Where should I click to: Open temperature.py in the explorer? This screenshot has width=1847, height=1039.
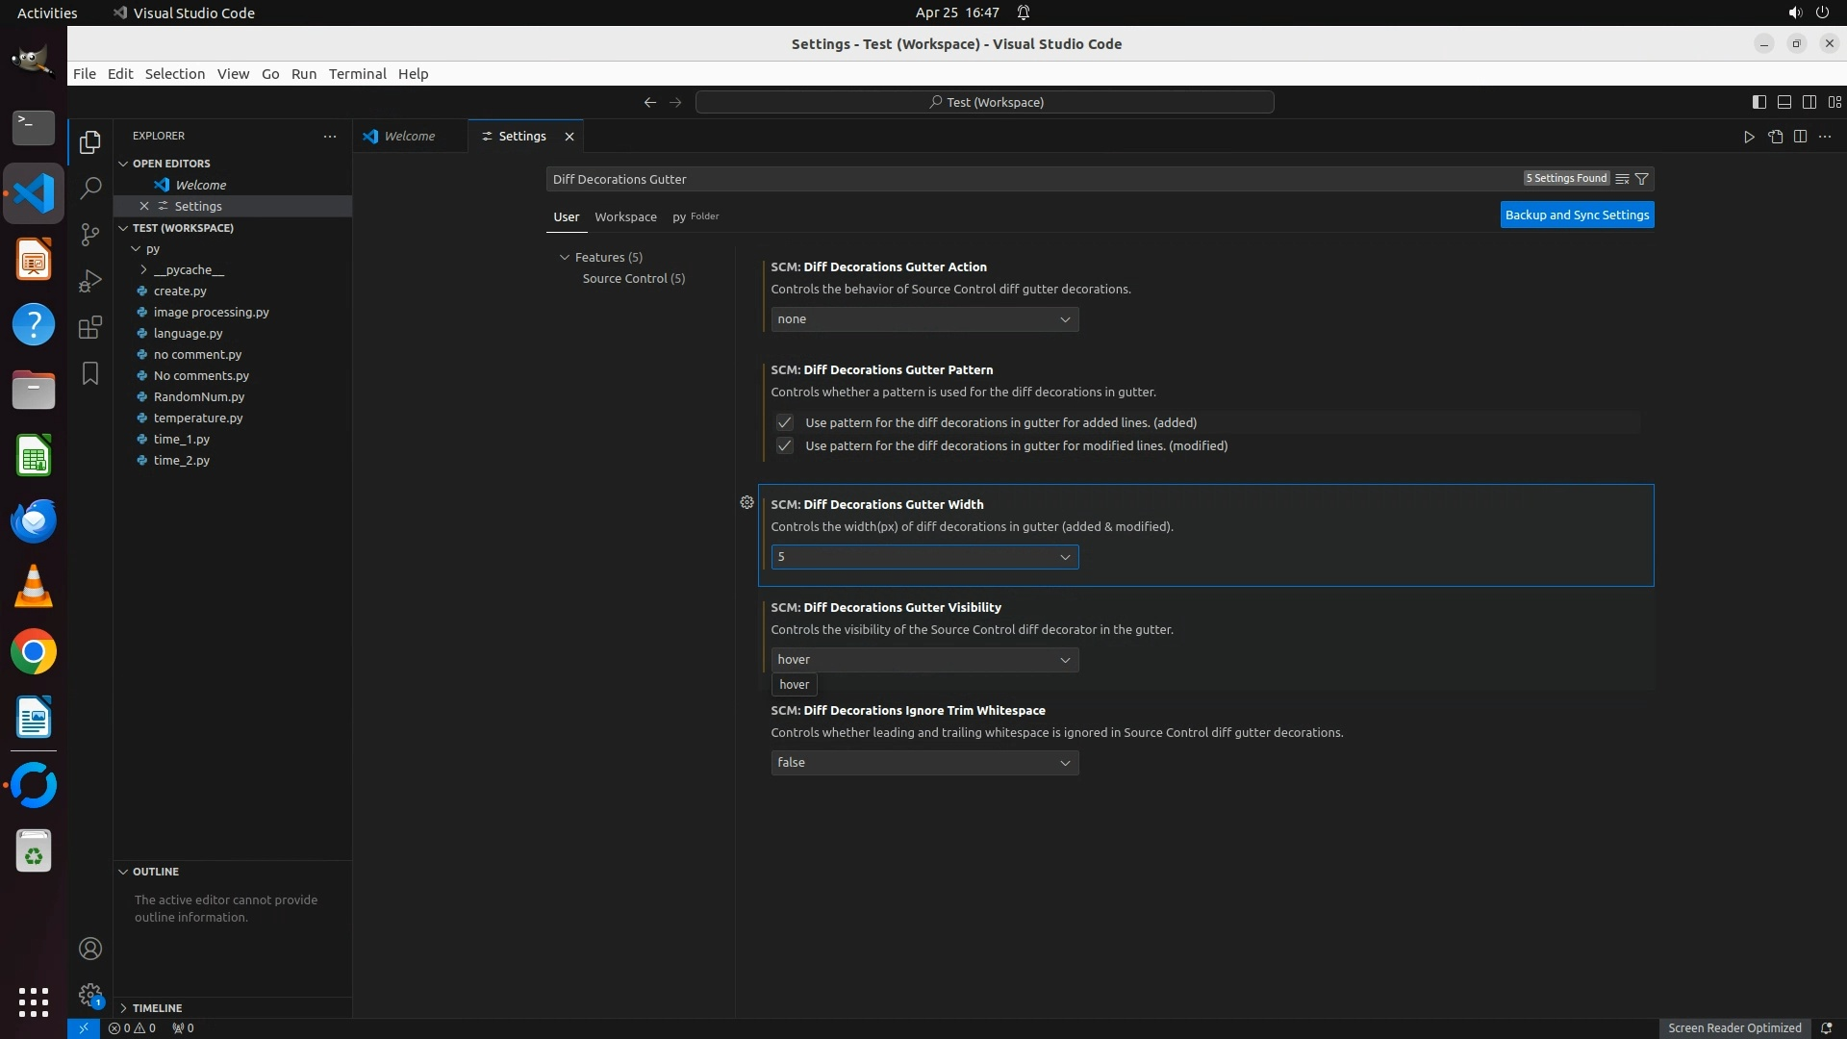click(198, 418)
